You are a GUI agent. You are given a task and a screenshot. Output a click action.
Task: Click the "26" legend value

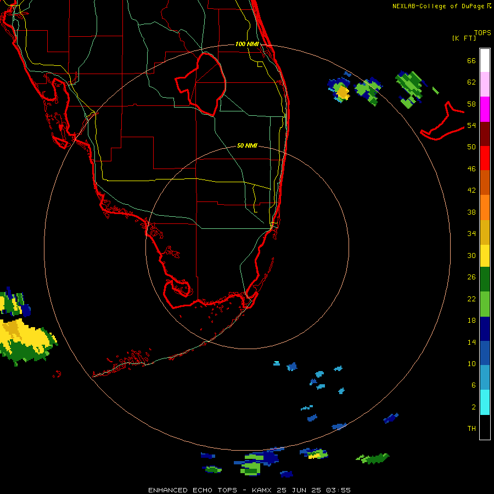[471, 277]
